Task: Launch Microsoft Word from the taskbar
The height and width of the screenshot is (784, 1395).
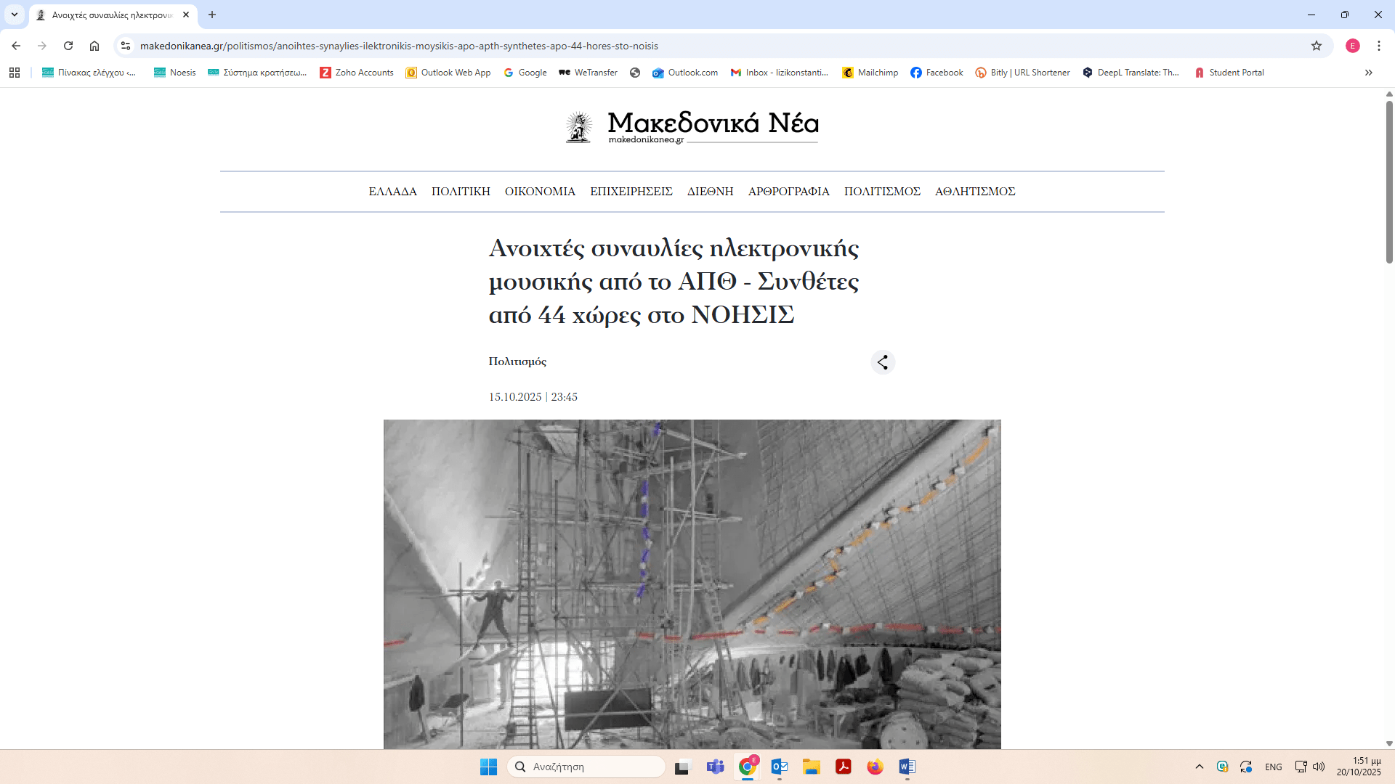Action: click(907, 767)
